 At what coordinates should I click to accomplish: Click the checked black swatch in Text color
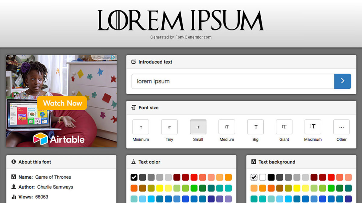point(134,177)
